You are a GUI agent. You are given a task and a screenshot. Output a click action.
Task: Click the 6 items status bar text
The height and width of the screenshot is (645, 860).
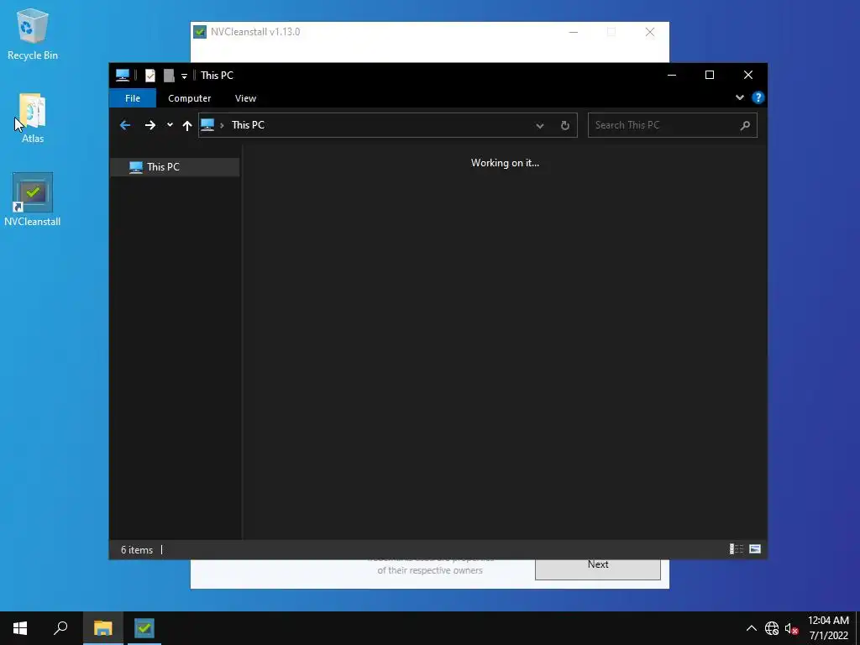(137, 549)
